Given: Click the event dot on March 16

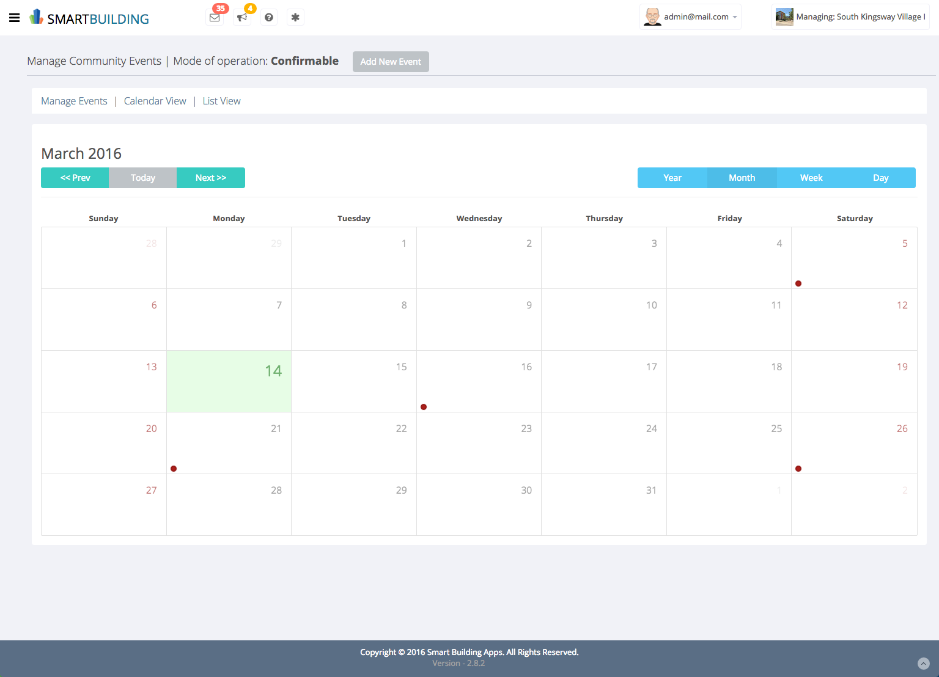Looking at the screenshot, I should pos(424,406).
